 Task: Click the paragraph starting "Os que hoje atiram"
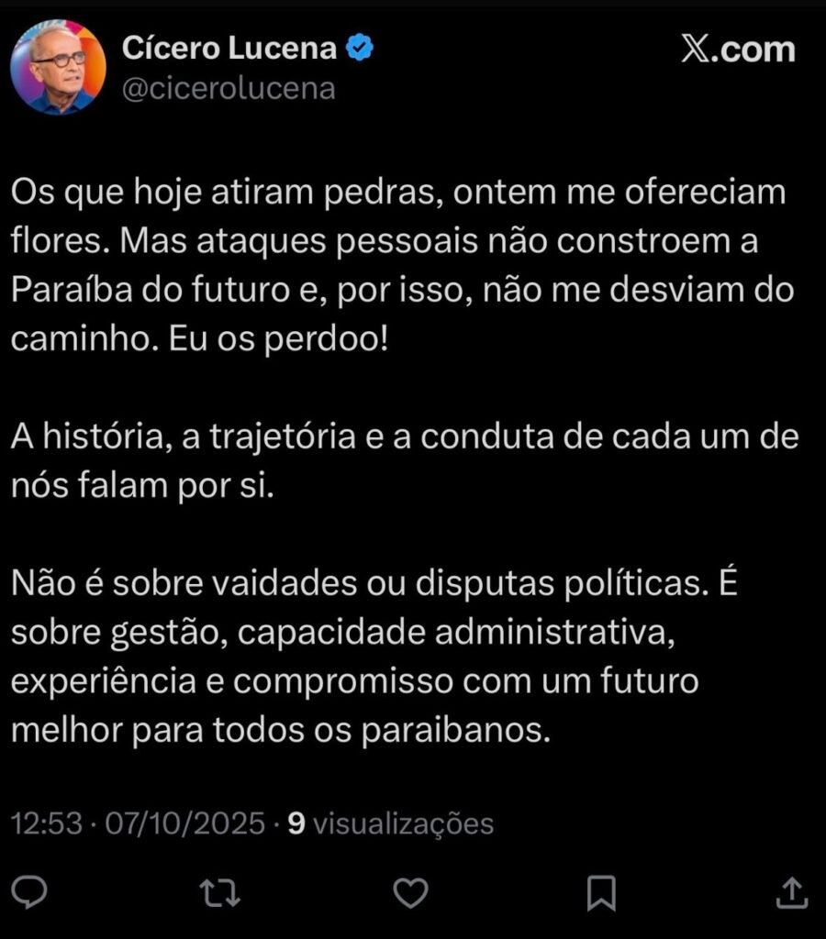(x=400, y=266)
